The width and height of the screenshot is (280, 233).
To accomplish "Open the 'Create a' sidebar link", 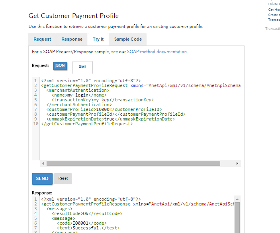I will [x=274, y=15].
